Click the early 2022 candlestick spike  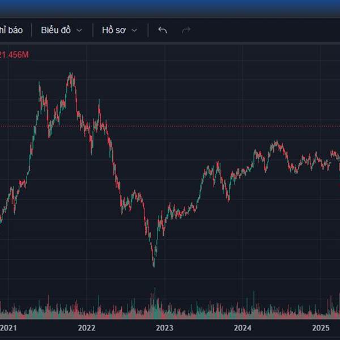click(x=99, y=103)
